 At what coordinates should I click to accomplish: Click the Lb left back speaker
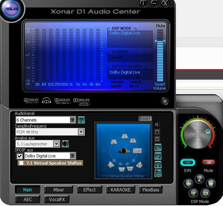(x=122, y=169)
